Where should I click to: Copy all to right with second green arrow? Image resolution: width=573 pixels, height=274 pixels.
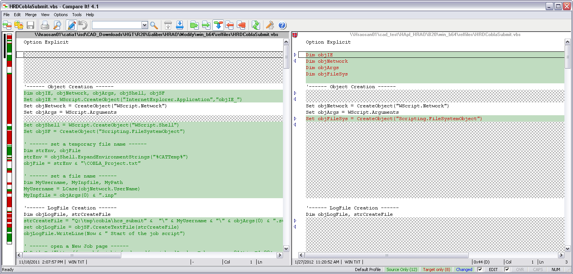[x=206, y=25]
